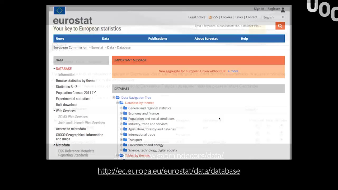The height and width of the screenshot is (190, 338).
Task: Click the 'more' link in Important Message
Action: (234, 71)
